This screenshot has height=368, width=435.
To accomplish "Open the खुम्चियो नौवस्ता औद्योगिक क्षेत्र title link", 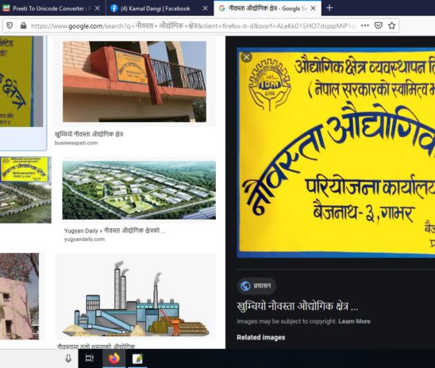I will point(297,306).
